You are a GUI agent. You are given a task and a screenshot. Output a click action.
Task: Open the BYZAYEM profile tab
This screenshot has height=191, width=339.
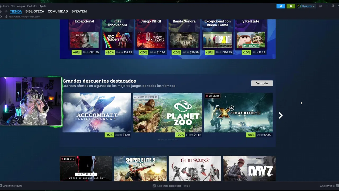tap(79, 11)
